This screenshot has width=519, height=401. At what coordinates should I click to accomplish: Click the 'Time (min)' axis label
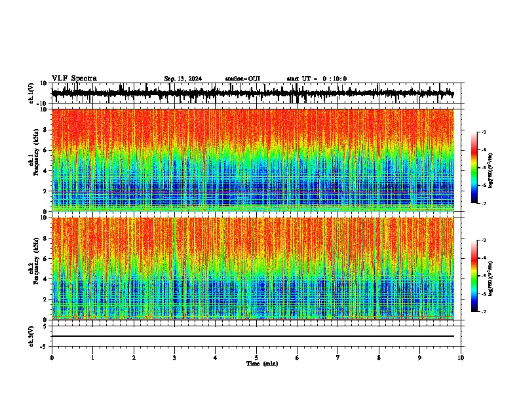tap(262, 364)
